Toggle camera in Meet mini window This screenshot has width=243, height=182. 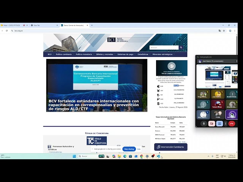pos(211,124)
